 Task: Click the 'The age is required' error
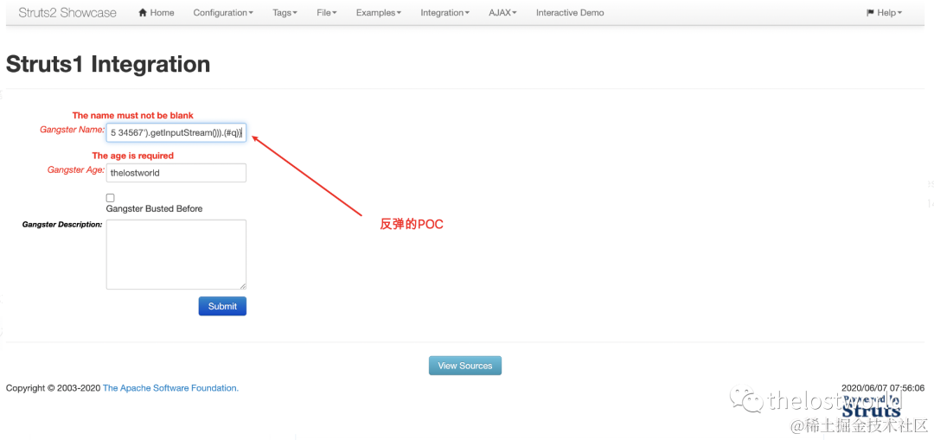(133, 156)
